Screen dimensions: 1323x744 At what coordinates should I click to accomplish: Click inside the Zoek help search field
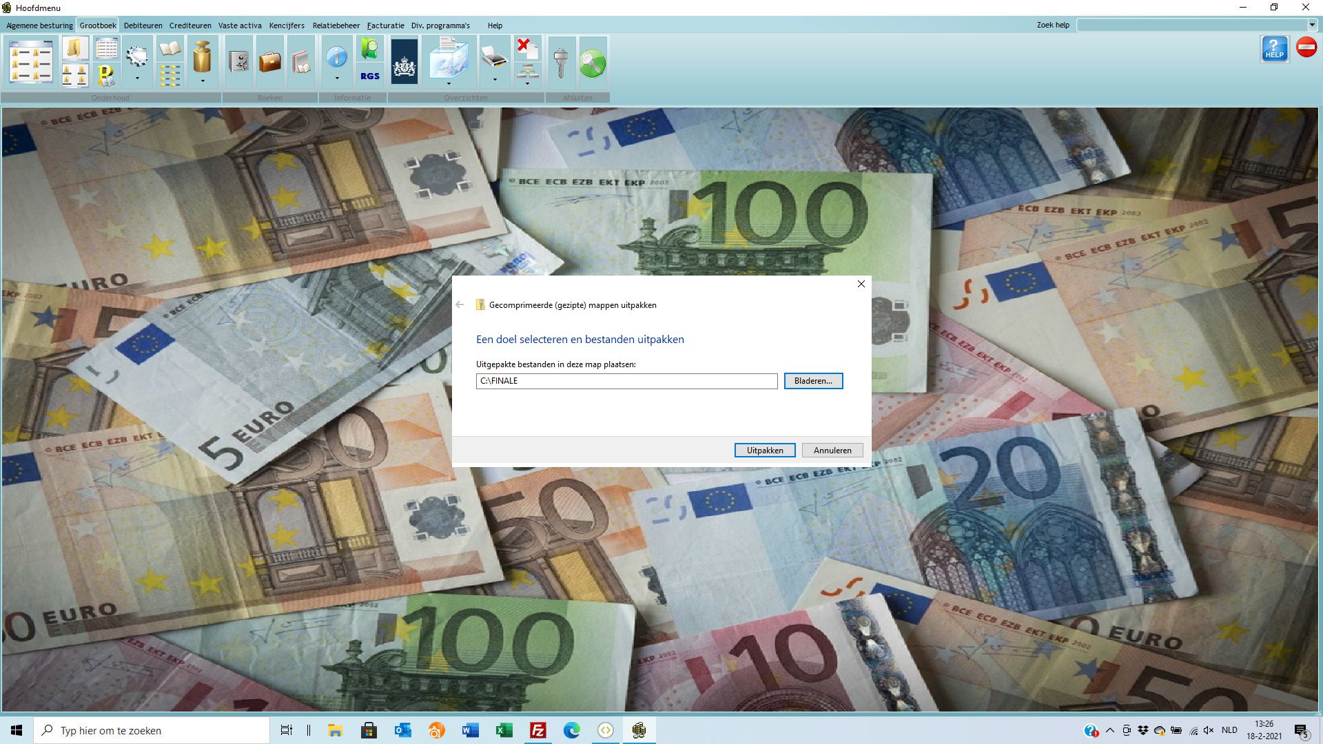[1192, 25]
